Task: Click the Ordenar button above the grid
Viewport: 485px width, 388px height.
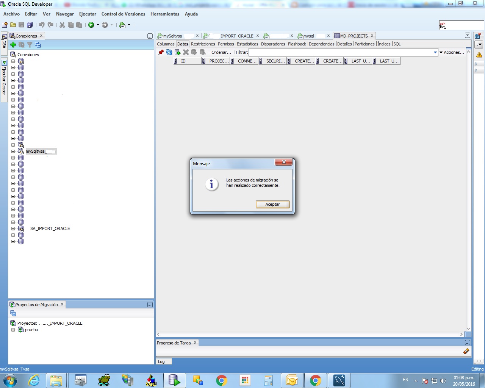Action: pyautogui.click(x=221, y=52)
